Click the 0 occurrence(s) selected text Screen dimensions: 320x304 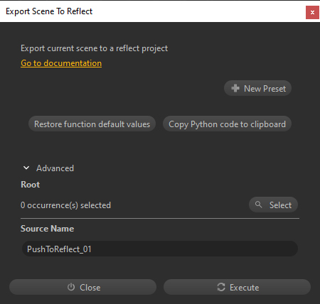pyautogui.click(x=65, y=205)
